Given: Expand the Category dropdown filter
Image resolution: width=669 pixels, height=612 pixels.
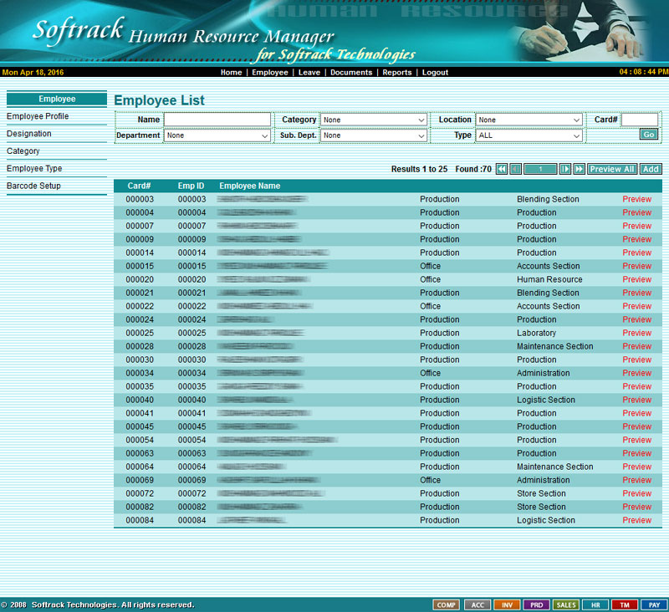Looking at the screenshot, I should coord(375,120).
